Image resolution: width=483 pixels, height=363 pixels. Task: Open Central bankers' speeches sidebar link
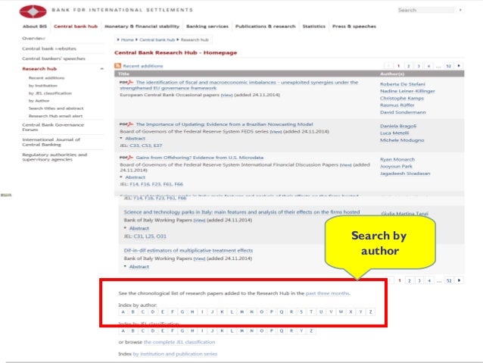tap(54, 58)
